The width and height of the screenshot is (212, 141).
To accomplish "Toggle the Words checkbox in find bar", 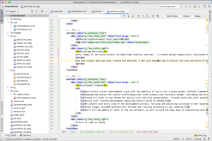I will (181, 16).
